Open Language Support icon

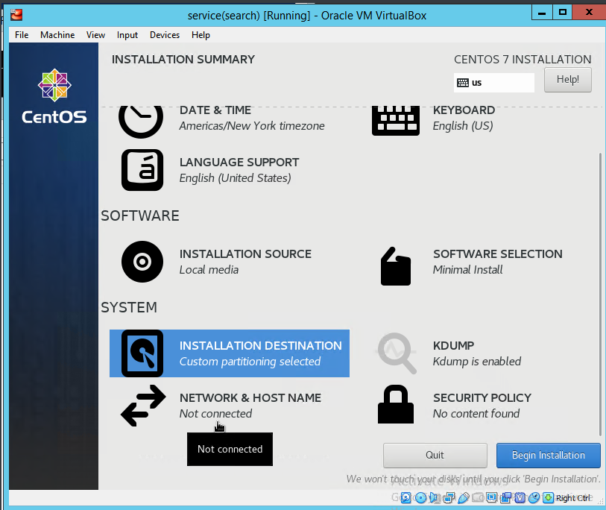[142, 170]
